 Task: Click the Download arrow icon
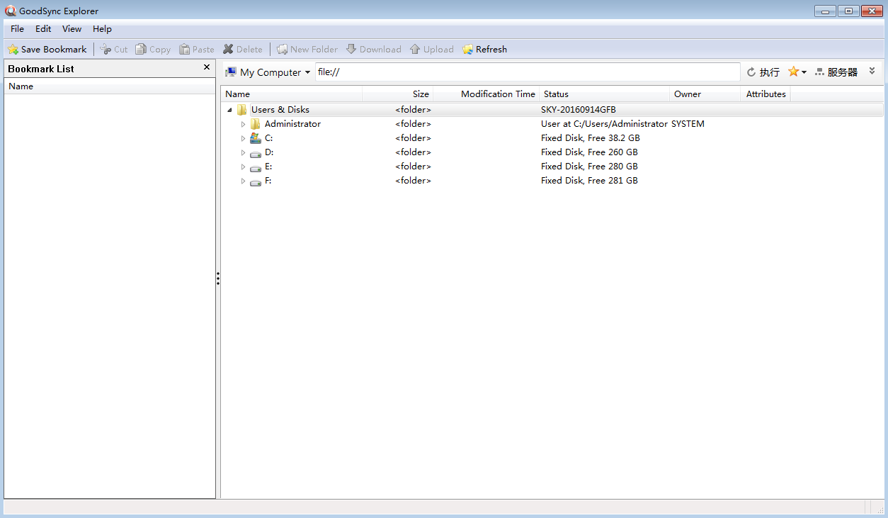[x=351, y=50]
